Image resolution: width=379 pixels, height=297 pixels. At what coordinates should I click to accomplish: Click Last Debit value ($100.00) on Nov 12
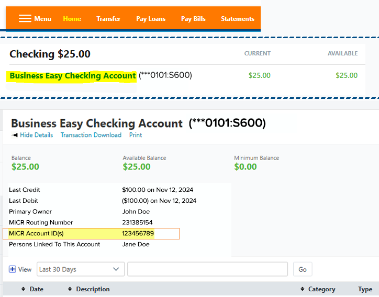159,201
